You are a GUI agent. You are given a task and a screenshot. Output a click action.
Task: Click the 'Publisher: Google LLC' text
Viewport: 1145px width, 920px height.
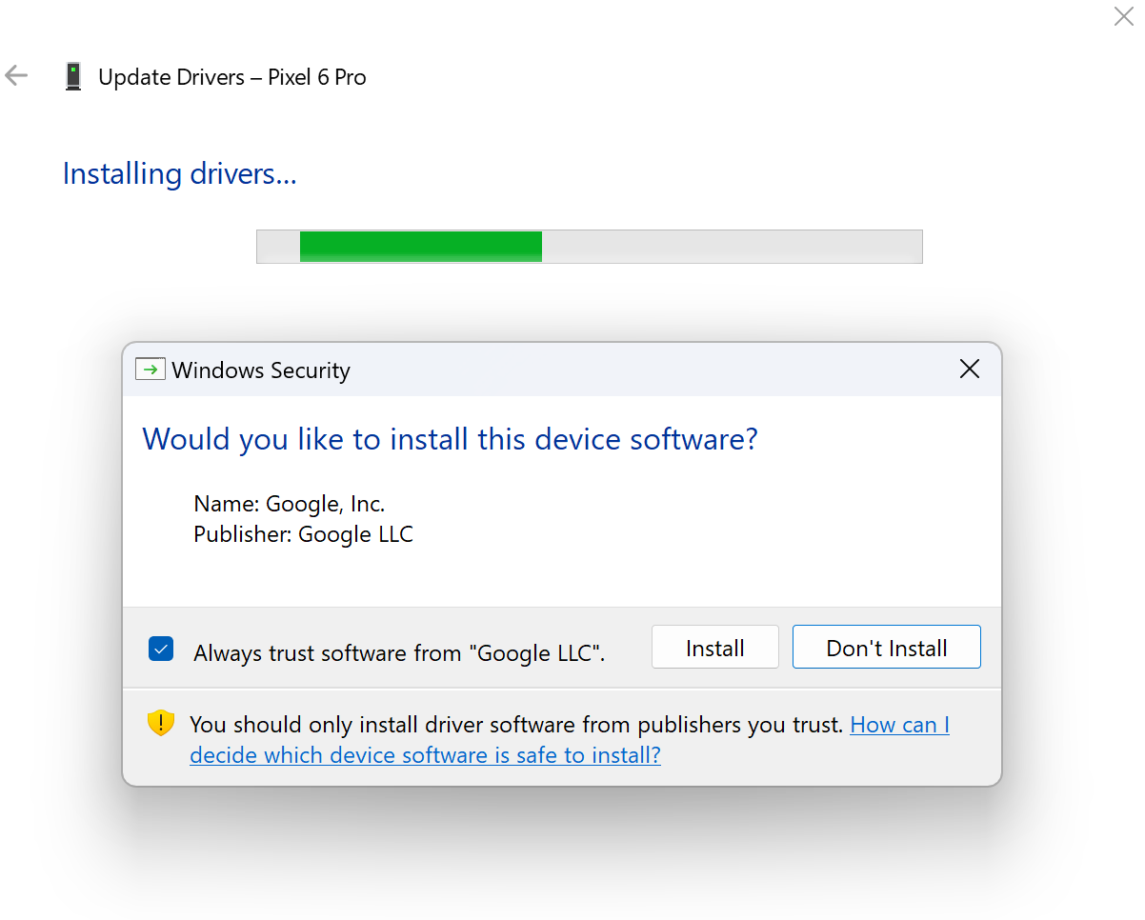[303, 534]
